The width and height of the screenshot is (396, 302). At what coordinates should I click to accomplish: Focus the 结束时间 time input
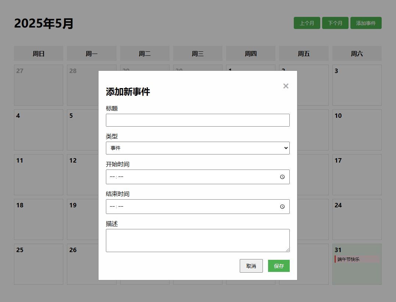click(198, 207)
